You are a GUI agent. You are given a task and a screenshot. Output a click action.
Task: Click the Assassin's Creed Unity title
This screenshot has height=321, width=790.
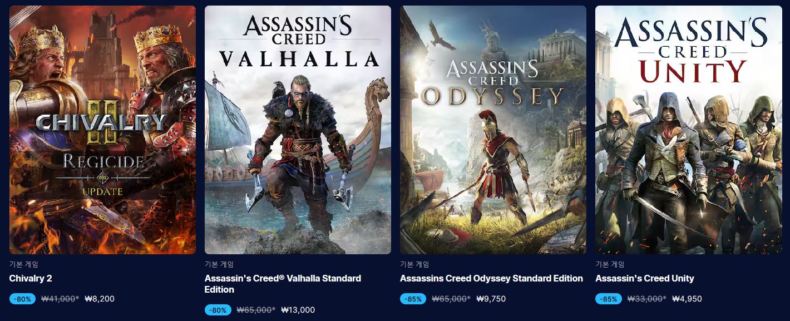(644, 278)
